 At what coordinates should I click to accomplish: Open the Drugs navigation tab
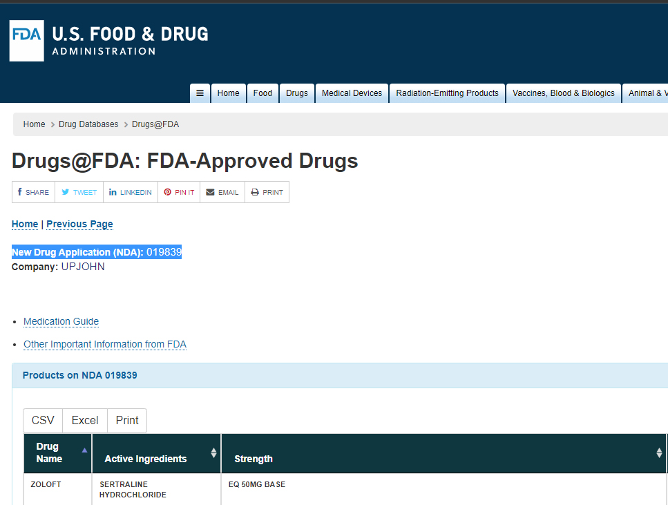pos(297,93)
